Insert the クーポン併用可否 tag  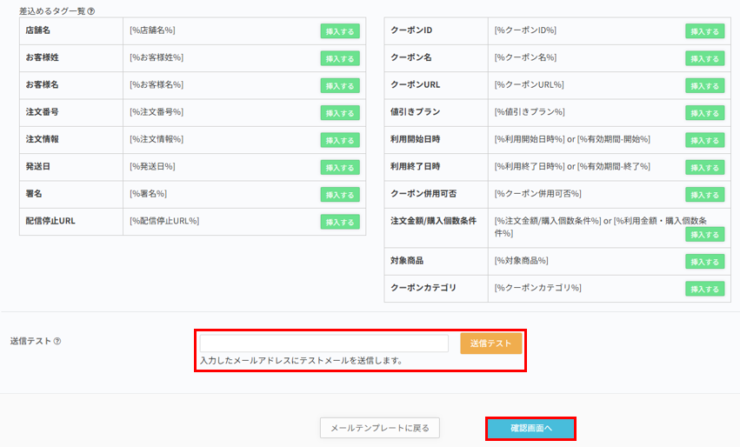click(704, 194)
